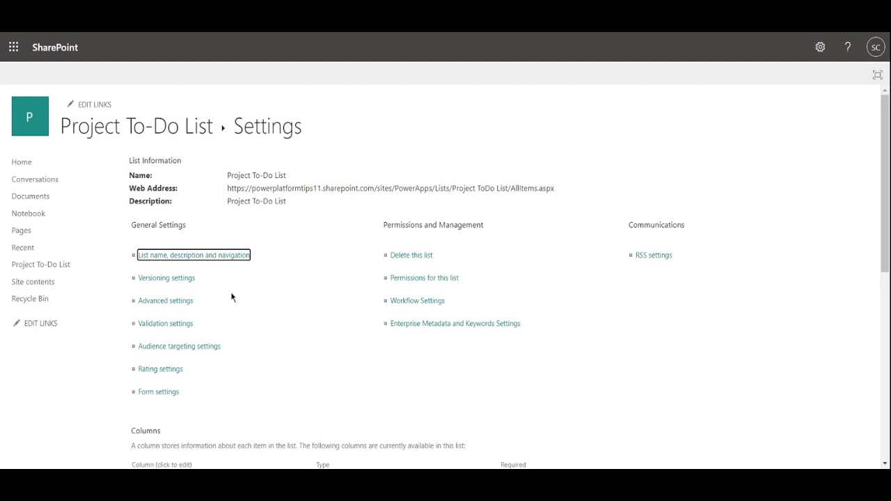Open Pages in the left navigation
This screenshot has height=501, width=891.
pos(21,230)
